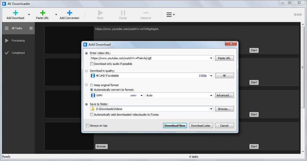Screen dimensions: 307x161
Task: Click the Enter video URL bullet indicator
Action: [x=86, y=53]
